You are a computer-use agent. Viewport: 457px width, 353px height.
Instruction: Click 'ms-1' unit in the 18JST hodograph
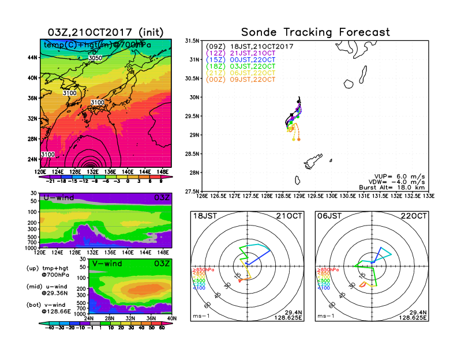pyautogui.click(x=201, y=316)
